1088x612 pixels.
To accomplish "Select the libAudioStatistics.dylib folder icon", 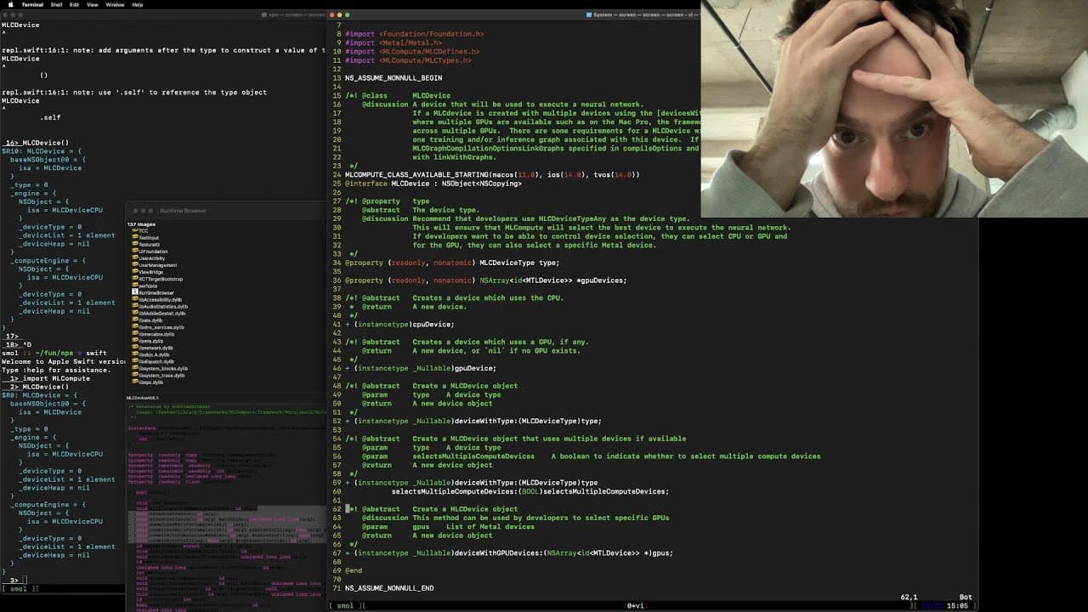I will point(135,306).
